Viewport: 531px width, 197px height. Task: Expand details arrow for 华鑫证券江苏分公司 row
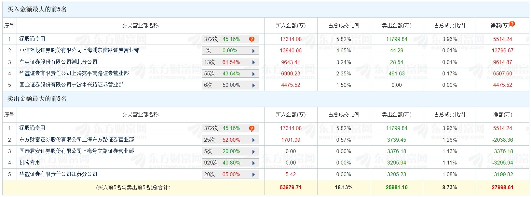pyautogui.click(x=253, y=175)
